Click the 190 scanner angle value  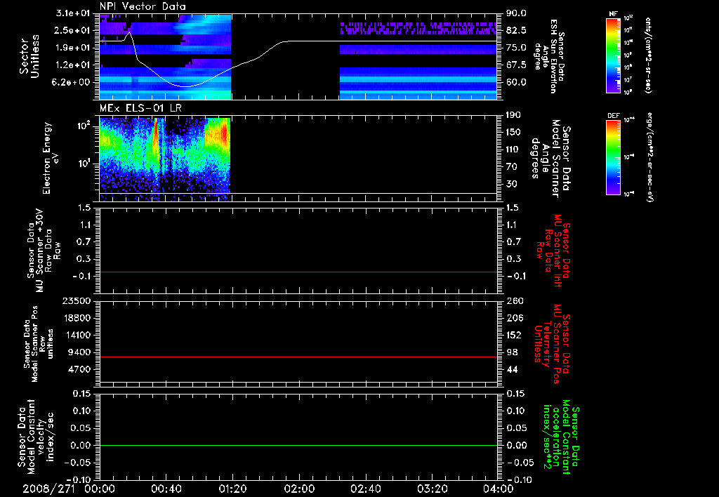[514, 115]
